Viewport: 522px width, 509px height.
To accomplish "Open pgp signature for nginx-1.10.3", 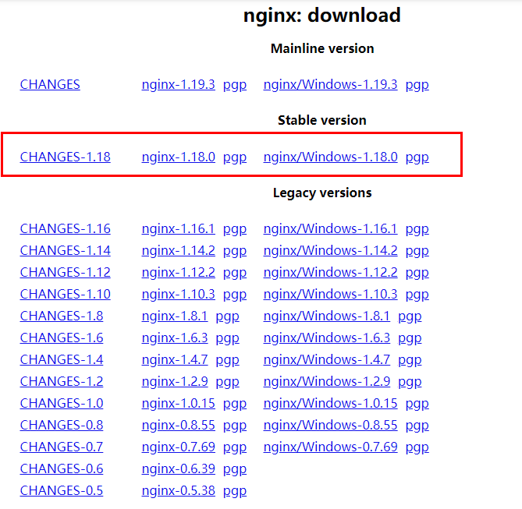I will (235, 295).
